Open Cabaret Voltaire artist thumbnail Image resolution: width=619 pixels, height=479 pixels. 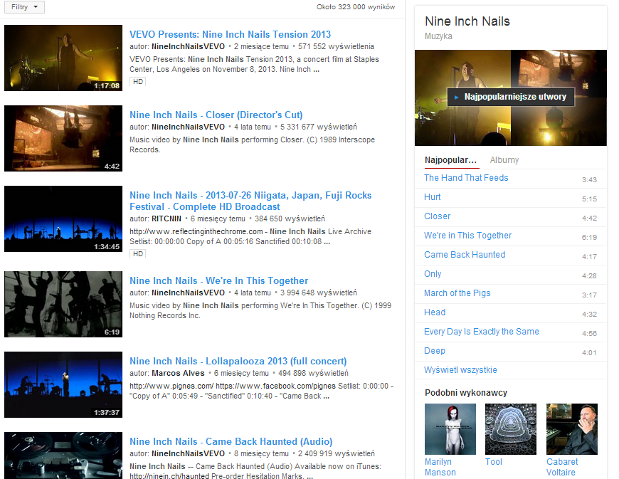coord(571,429)
